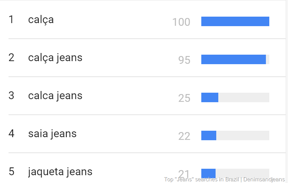Open the 'calça jeans' query with cedilla
Image resolution: width=288 pixels, height=183 pixels.
coord(55,58)
